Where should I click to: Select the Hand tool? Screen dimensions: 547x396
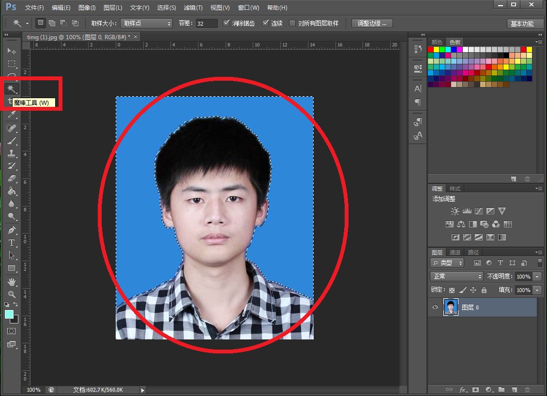(12, 281)
